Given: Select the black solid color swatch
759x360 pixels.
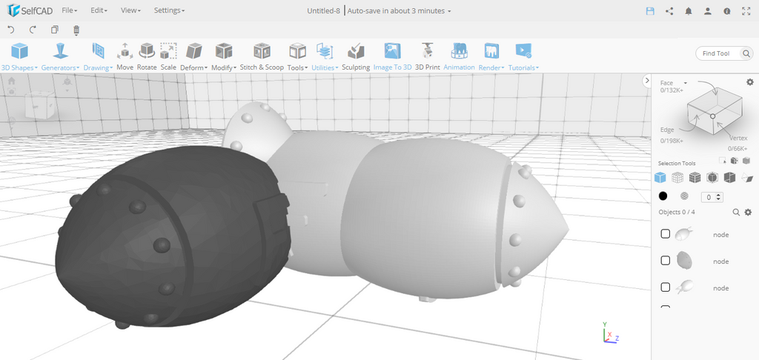Looking at the screenshot, I should (663, 196).
